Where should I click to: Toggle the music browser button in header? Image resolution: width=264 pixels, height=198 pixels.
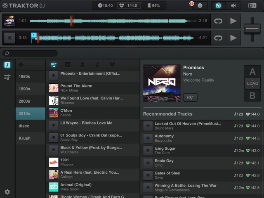pyautogui.click(x=218, y=5)
